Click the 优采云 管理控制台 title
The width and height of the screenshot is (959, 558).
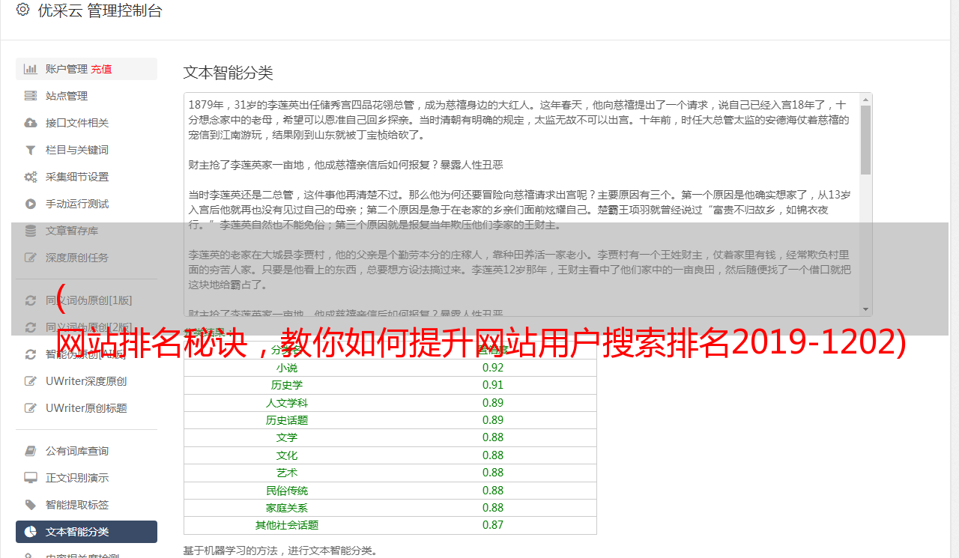pyautogui.click(x=98, y=10)
